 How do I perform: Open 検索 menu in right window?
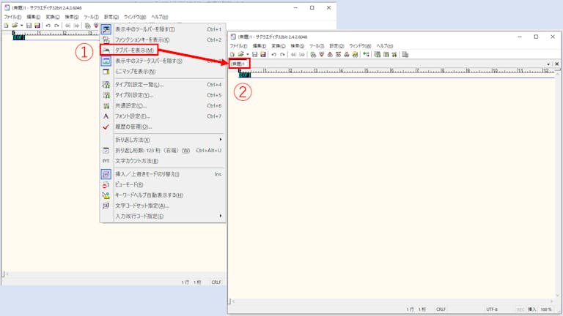coord(298,46)
